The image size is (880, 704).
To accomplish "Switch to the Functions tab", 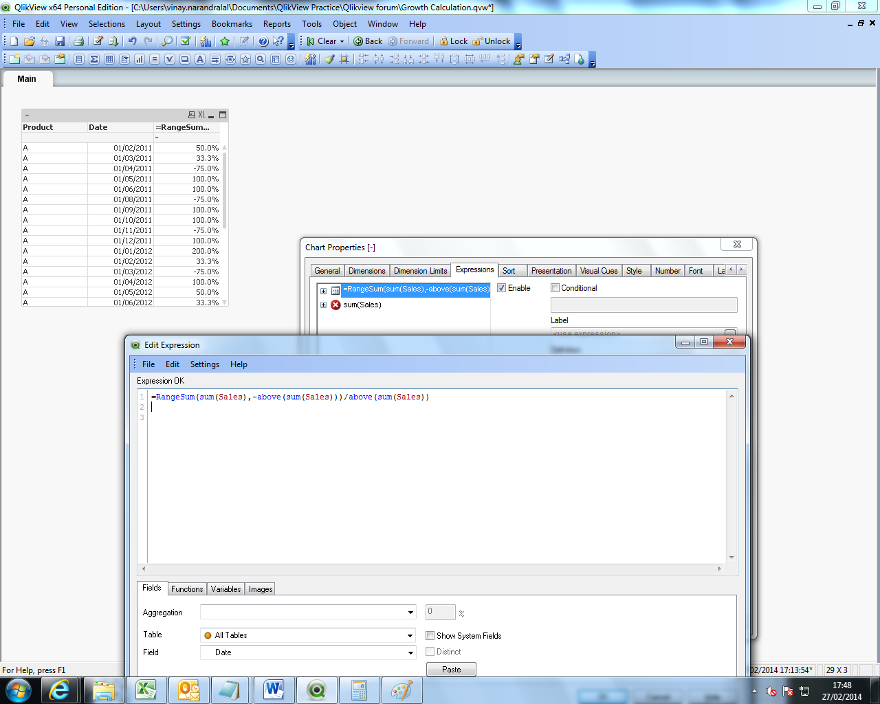I will [187, 589].
